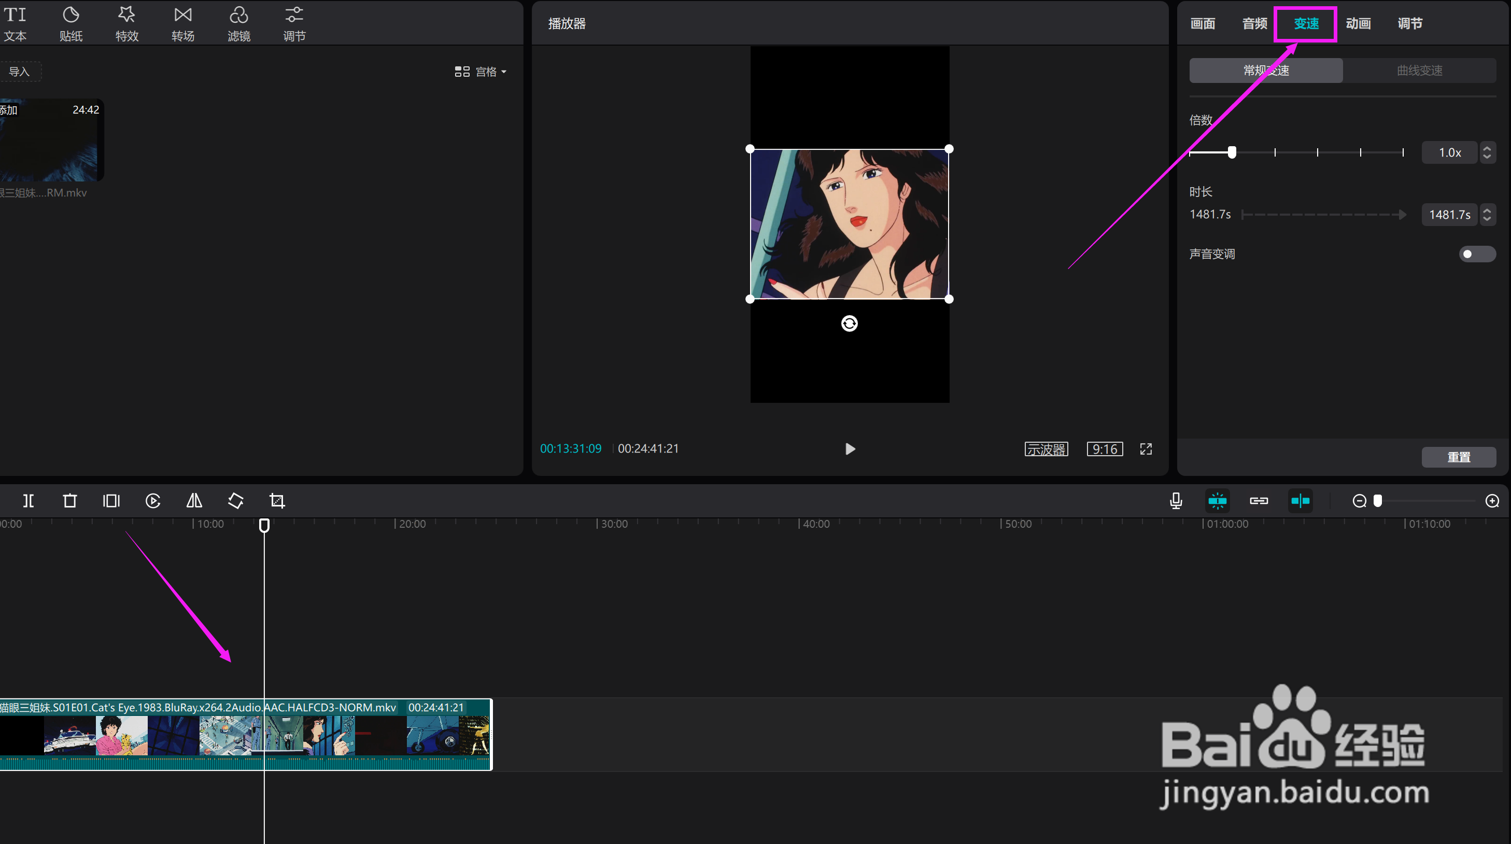Toggle the 声音变调 pitch switch
The height and width of the screenshot is (844, 1511).
coord(1477,254)
